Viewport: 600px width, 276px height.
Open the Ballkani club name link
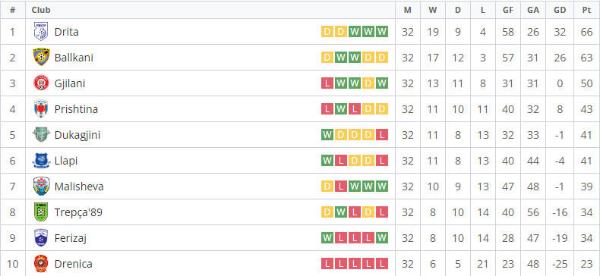coord(74,58)
